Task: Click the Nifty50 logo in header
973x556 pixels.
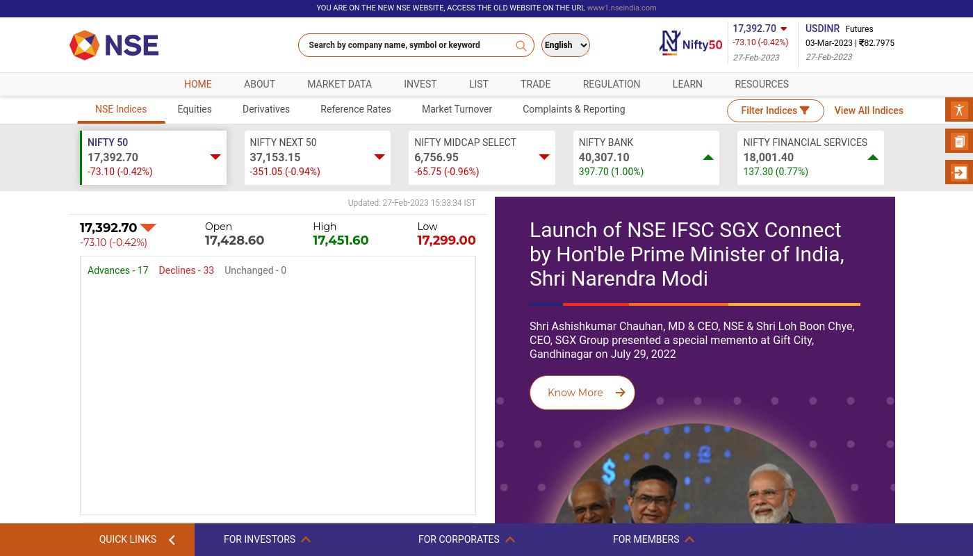Action: pyautogui.click(x=690, y=43)
